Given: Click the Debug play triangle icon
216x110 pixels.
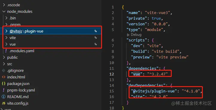Looking at the screenshot, I should point(128,35).
